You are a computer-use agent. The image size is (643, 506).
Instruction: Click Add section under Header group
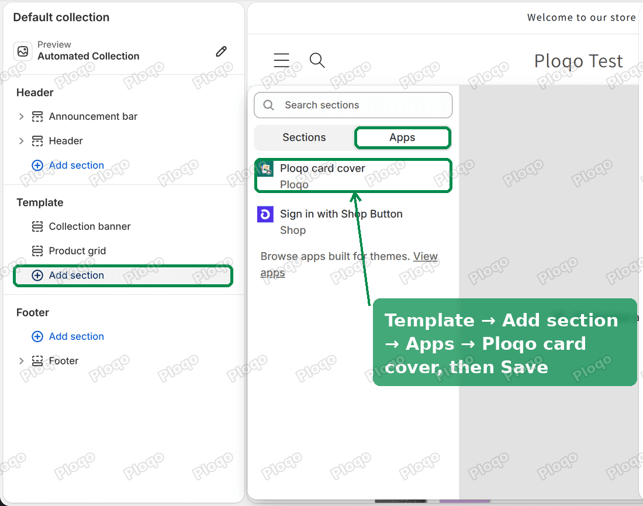[x=76, y=166]
